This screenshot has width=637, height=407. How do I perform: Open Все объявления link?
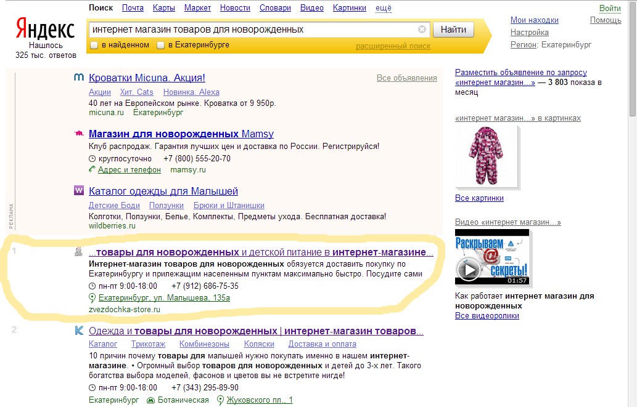click(406, 78)
